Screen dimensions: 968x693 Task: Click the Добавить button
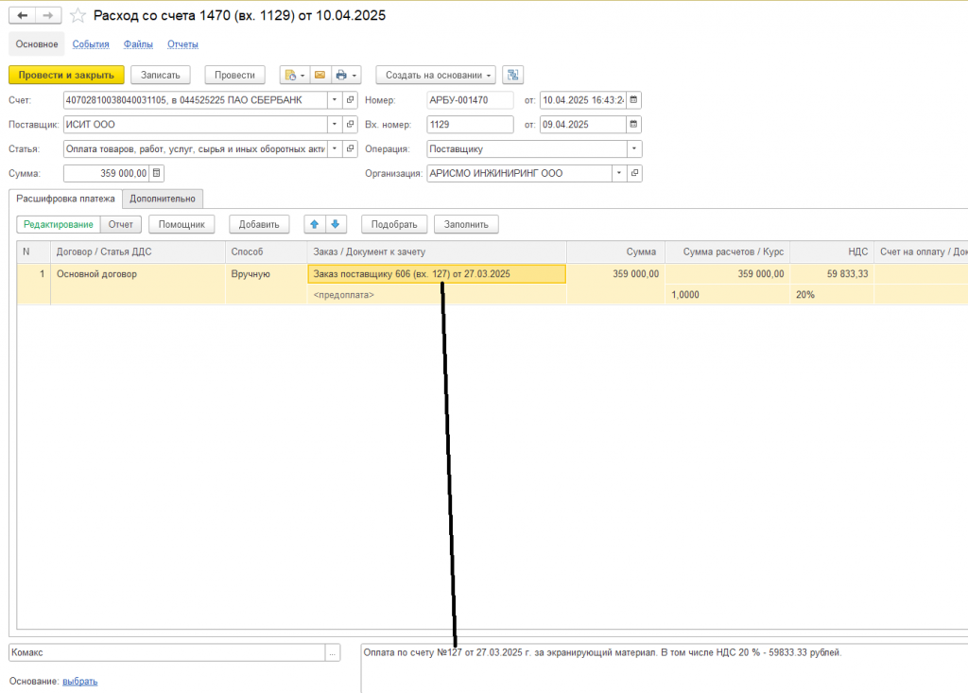259,224
